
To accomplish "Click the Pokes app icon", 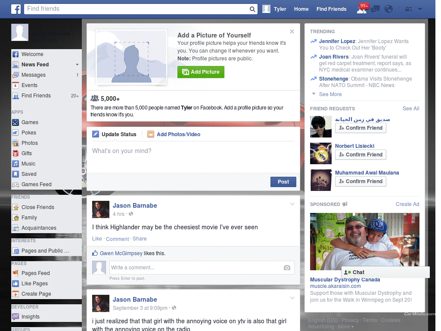I will coord(16,133).
